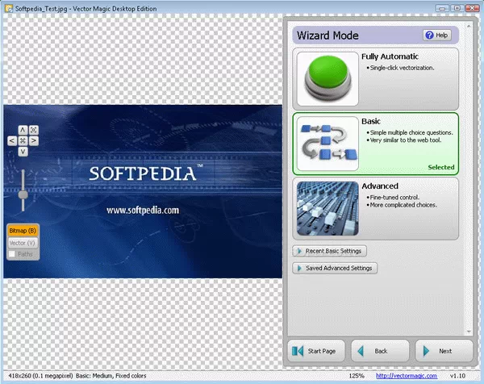
Task: Click the pan down arrow button
Action: pos(23,151)
